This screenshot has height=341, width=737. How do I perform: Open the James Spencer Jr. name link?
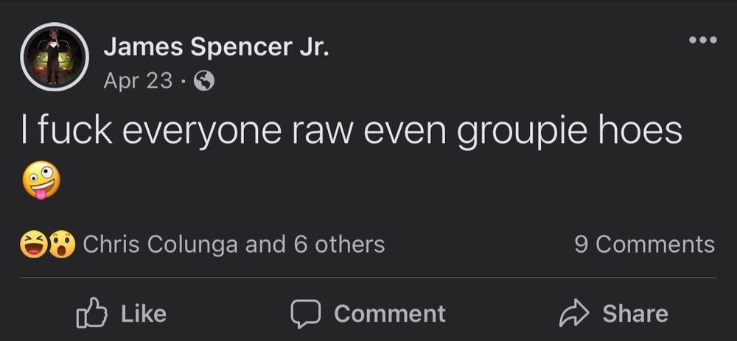pyautogui.click(x=216, y=47)
